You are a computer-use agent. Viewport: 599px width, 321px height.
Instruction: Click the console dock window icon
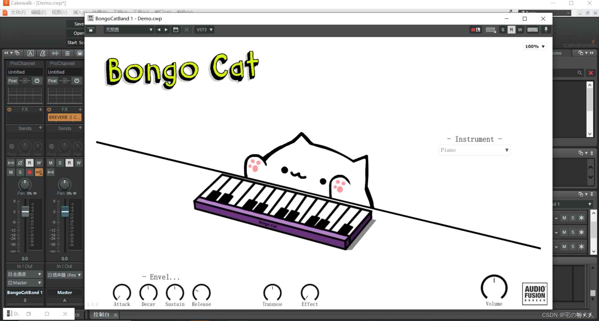(x=17, y=53)
